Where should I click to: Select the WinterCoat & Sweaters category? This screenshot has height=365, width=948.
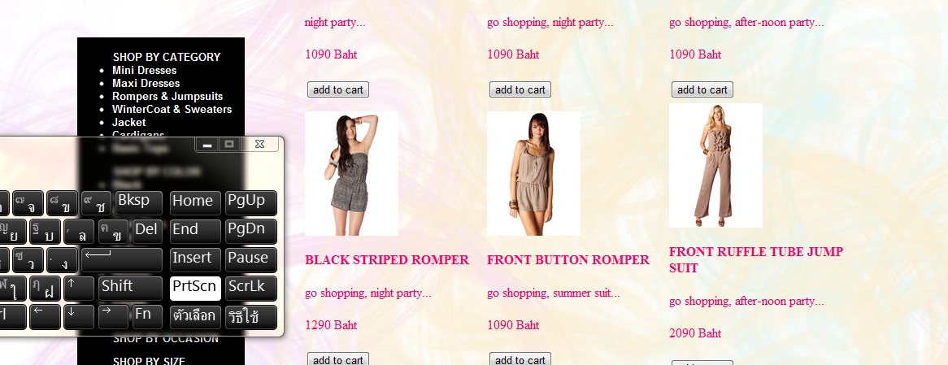tap(172, 110)
